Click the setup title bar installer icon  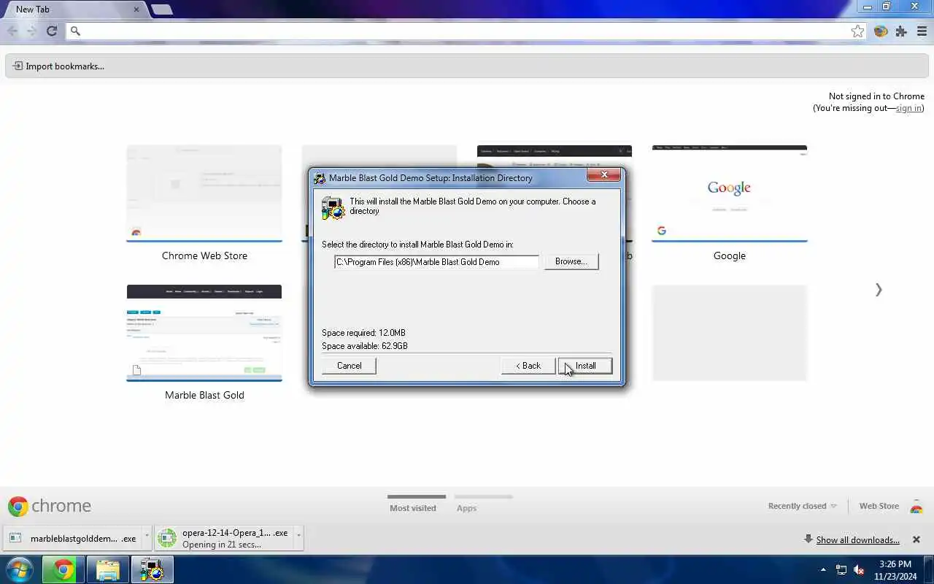coord(320,178)
